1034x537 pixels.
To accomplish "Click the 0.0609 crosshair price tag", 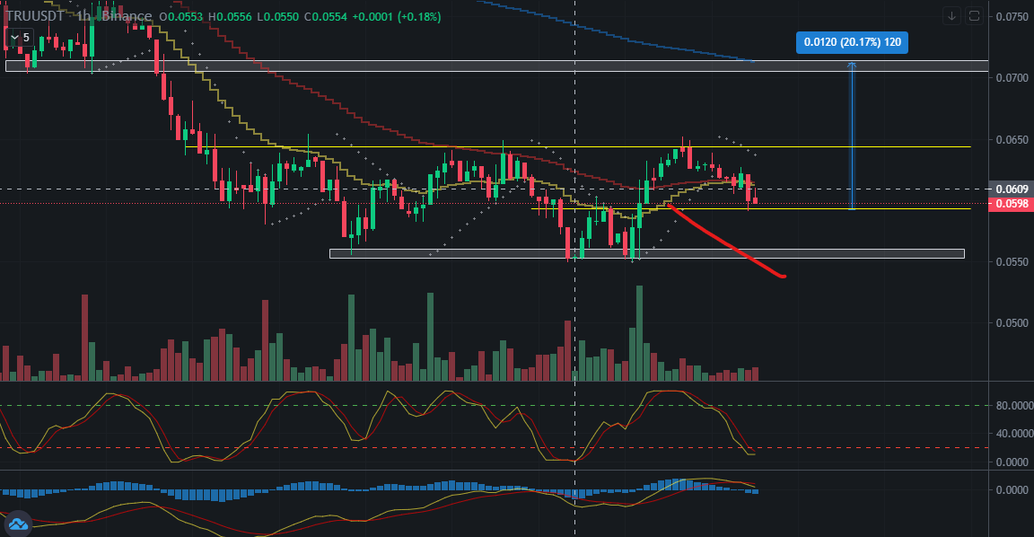I will [x=1011, y=189].
